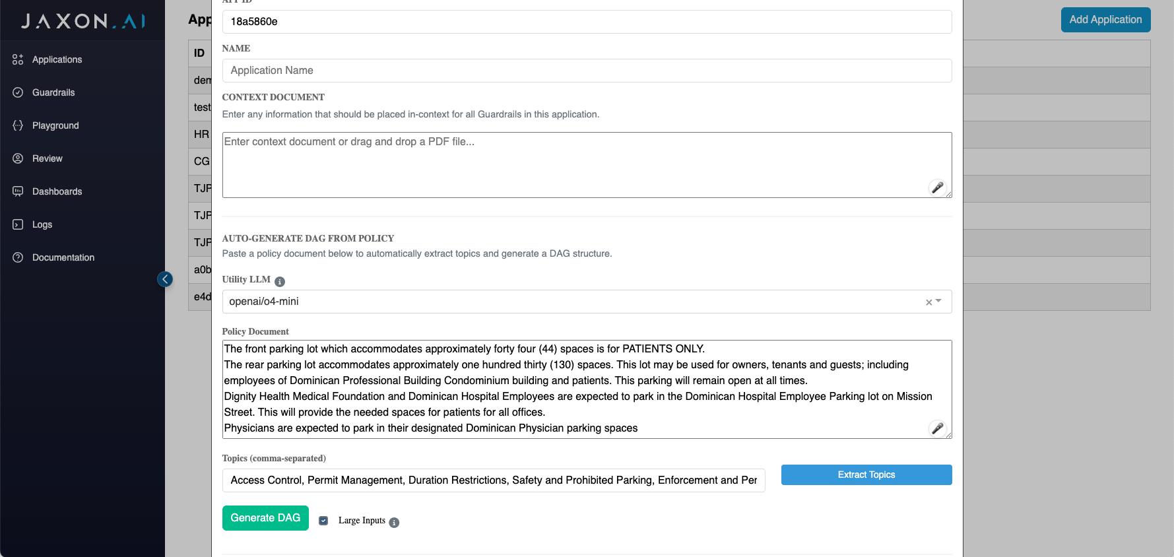Click the Dashboards icon in sidebar
This screenshot has height=557, width=1174.
pyautogui.click(x=18, y=191)
